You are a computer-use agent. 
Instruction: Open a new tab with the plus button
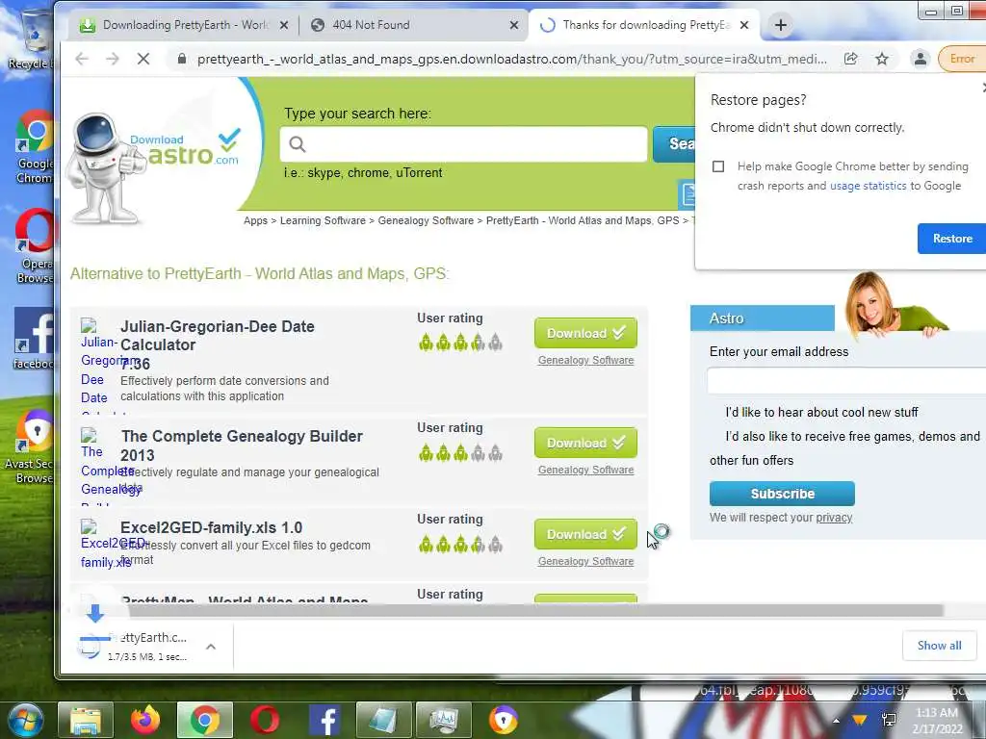(x=780, y=25)
